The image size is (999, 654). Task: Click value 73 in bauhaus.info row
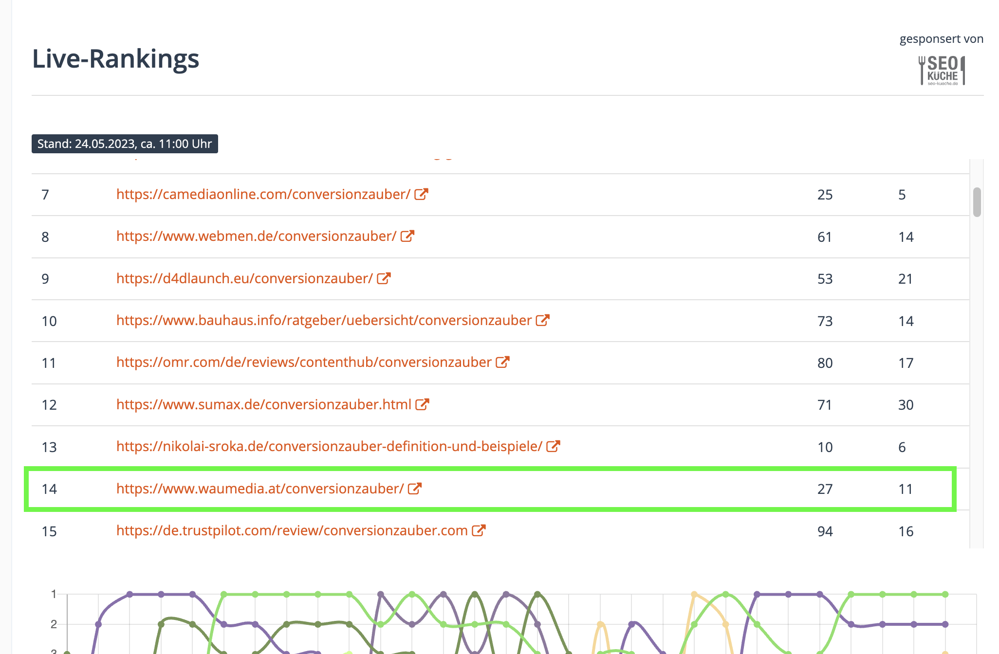coord(825,321)
